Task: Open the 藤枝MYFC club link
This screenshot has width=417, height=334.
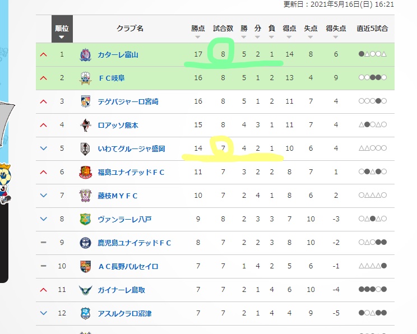Action: pos(118,196)
